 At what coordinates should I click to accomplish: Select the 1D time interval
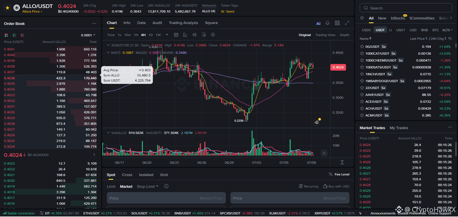pyautogui.click(x=151, y=35)
